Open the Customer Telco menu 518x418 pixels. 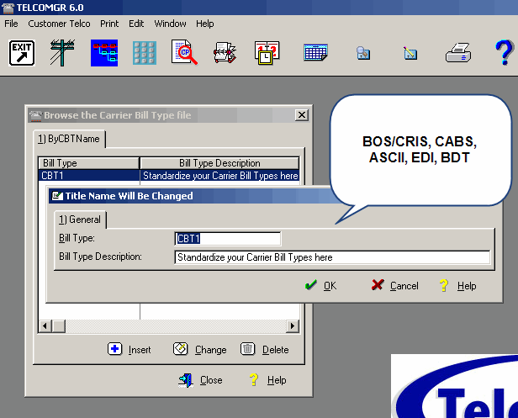[x=59, y=24]
